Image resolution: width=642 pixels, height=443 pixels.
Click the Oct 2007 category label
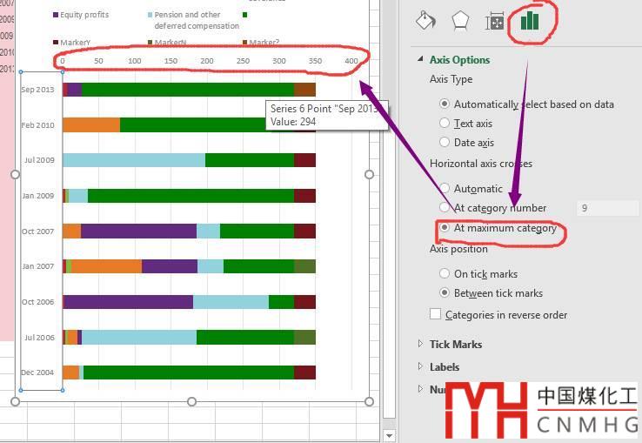[x=37, y=232]
